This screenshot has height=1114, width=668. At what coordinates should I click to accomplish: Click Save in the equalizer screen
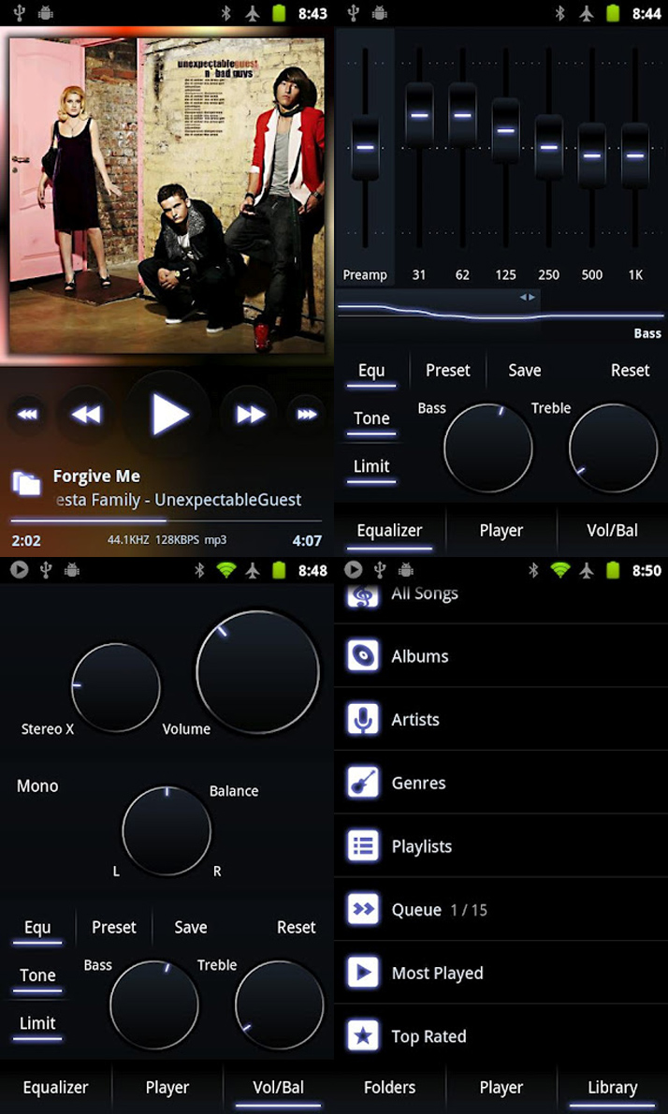click(x=525, y=370)
